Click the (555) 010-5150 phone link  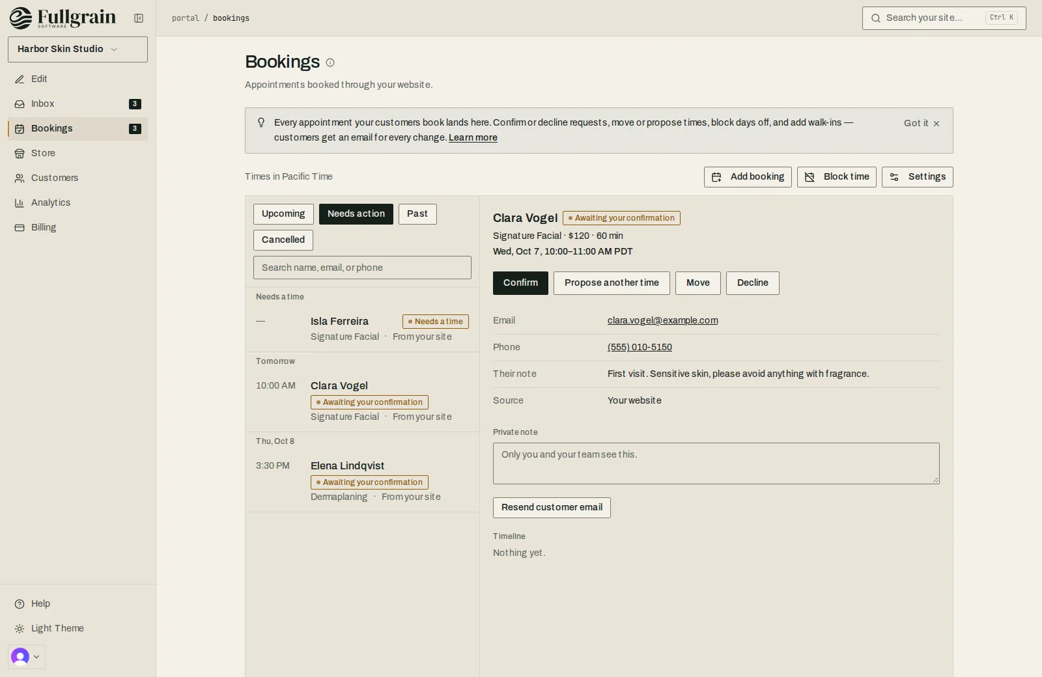click(x=640, y=347)
